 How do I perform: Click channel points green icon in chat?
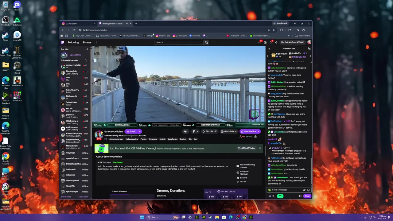[x=280, y=196]
